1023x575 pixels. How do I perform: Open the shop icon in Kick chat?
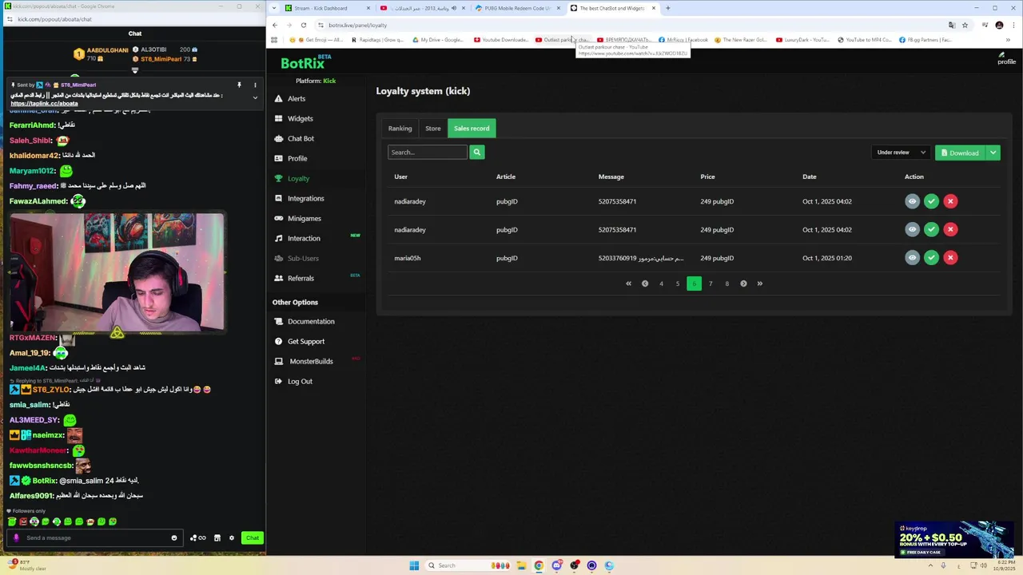point(217,537)
